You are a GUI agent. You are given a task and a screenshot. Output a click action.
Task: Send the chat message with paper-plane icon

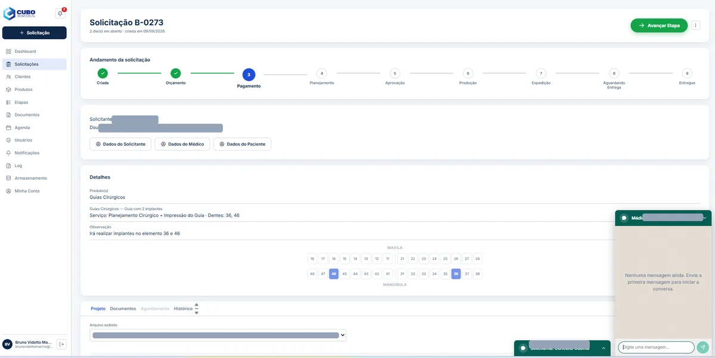[703, 347]
